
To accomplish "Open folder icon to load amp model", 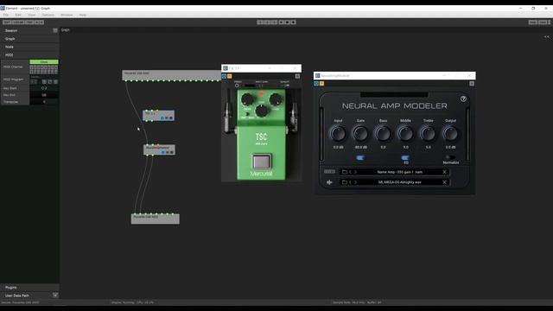I will click(345, 172).
